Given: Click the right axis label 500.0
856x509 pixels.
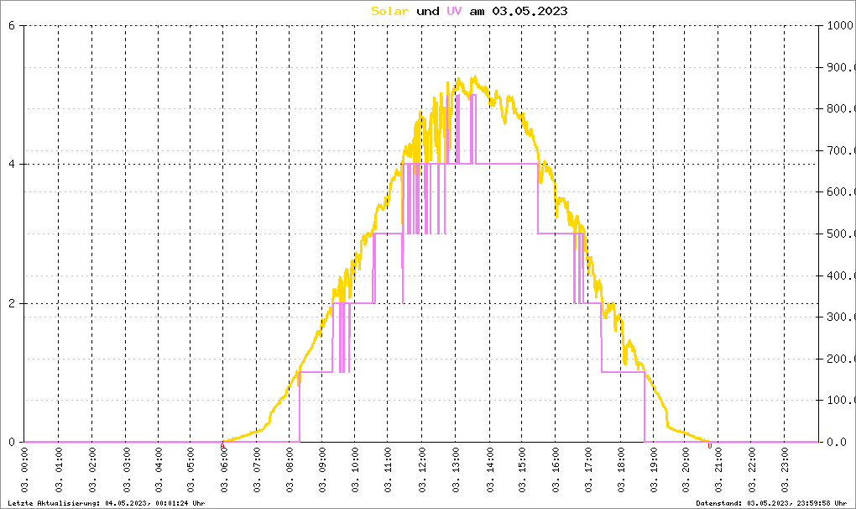Looking at the screenshot, I should 840,234.
